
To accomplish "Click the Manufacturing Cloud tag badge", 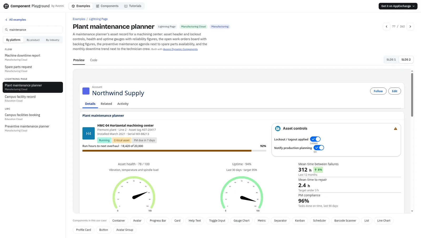I will point(193,27).
